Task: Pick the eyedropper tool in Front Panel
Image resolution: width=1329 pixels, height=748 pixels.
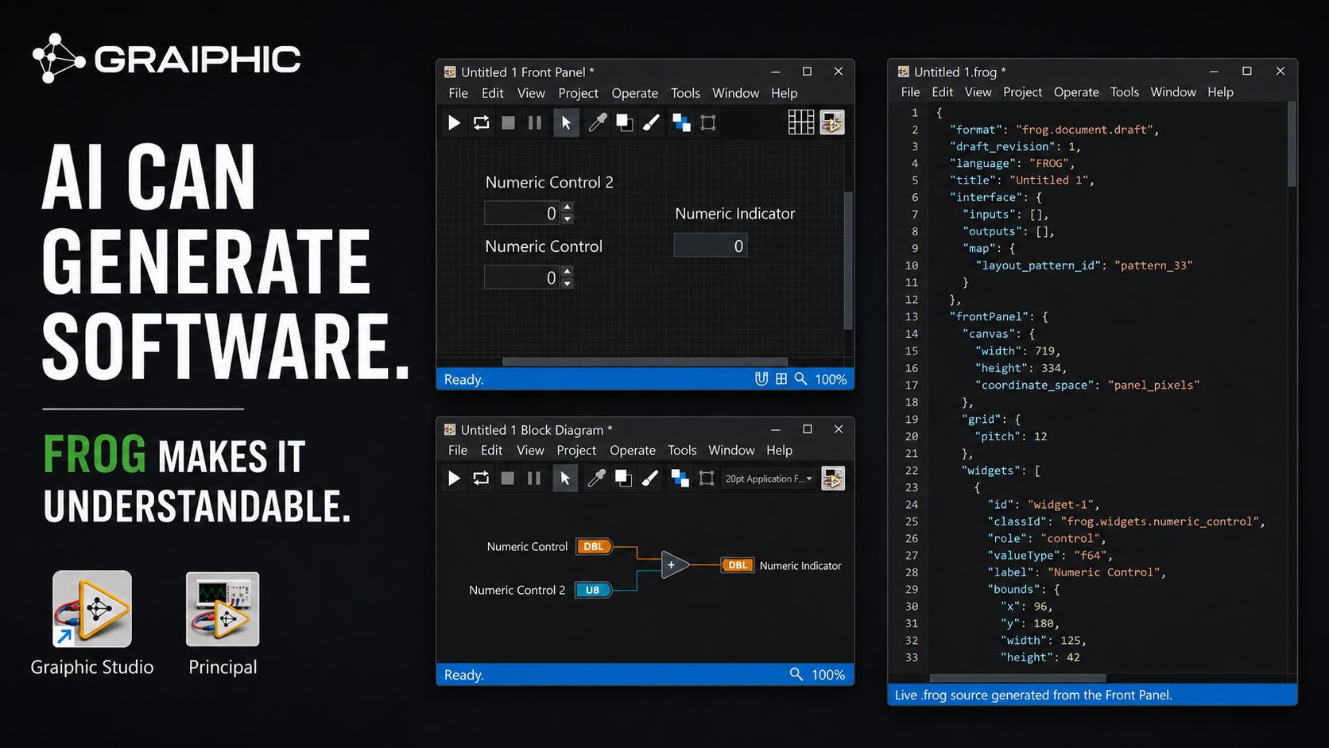Action: click(x=598, y=122)
